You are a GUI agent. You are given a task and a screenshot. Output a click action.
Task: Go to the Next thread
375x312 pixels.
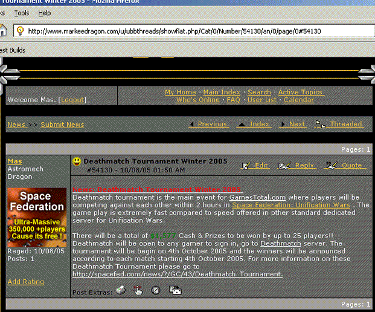[293, 124]
